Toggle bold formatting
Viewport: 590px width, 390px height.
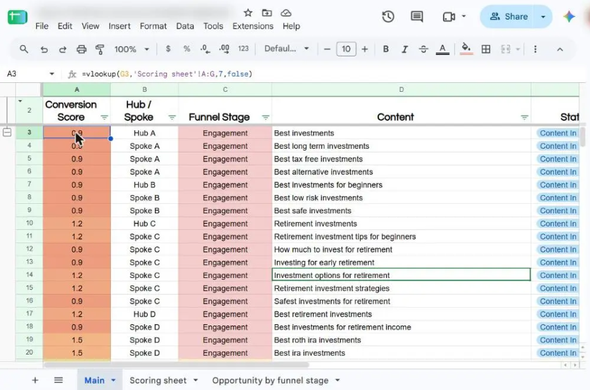pyautogui.click(x=386, y=49)
